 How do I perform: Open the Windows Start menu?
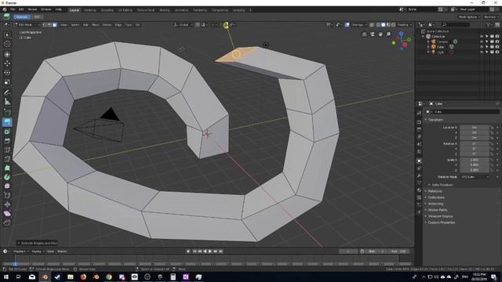[6, 277]
